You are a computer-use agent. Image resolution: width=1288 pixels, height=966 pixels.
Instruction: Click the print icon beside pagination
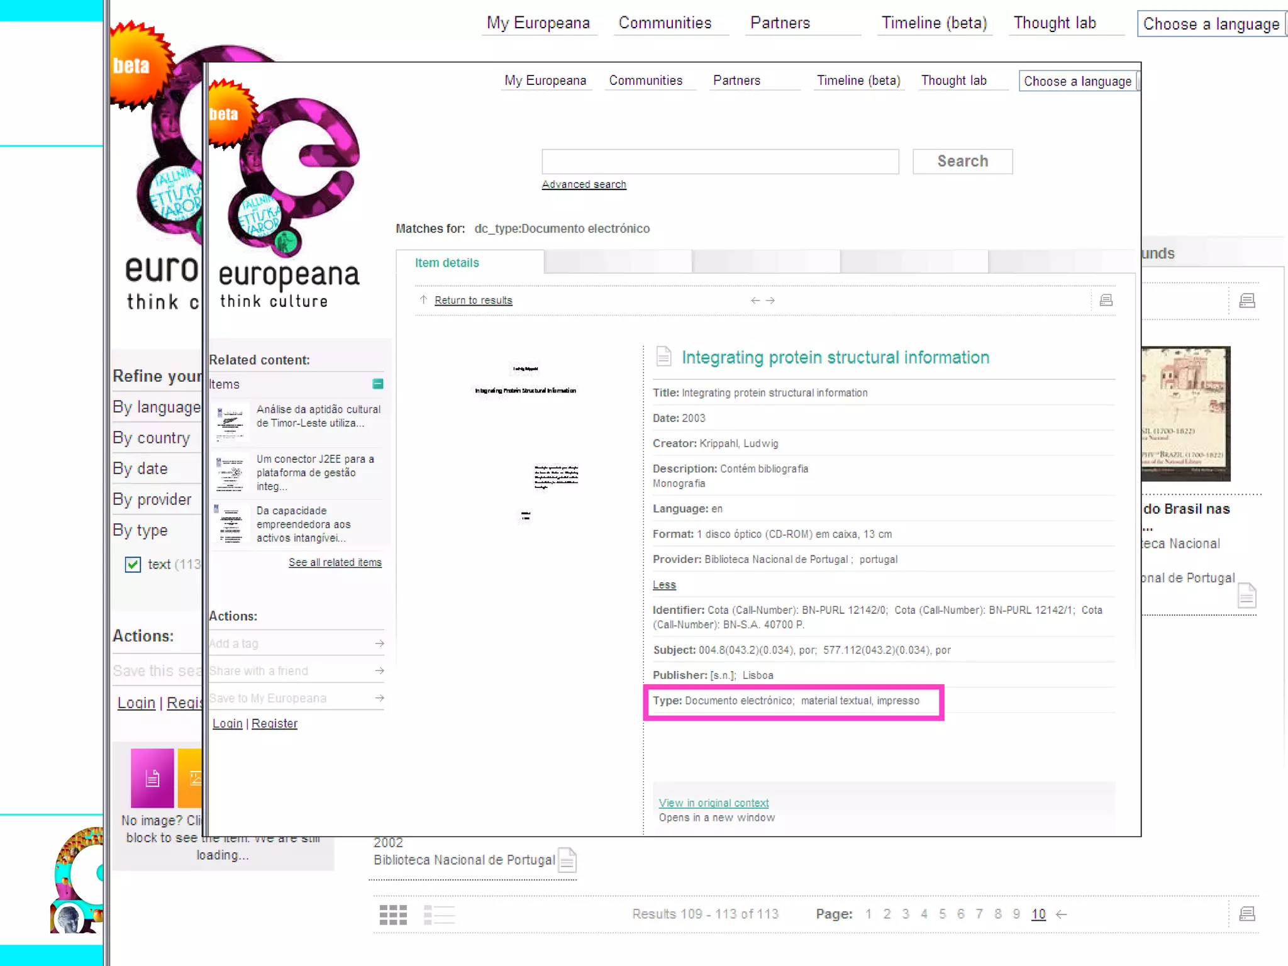pos(1246,914)
